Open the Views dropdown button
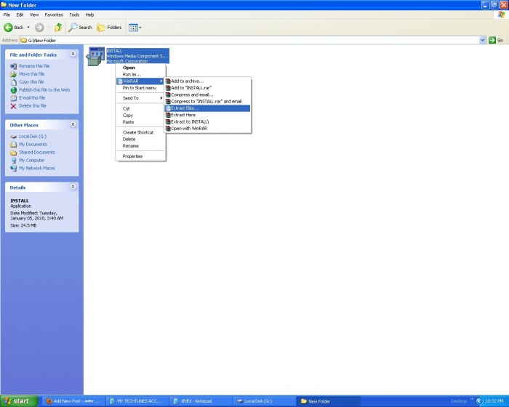The image size is (509, 407). click(x=135, y=28)
